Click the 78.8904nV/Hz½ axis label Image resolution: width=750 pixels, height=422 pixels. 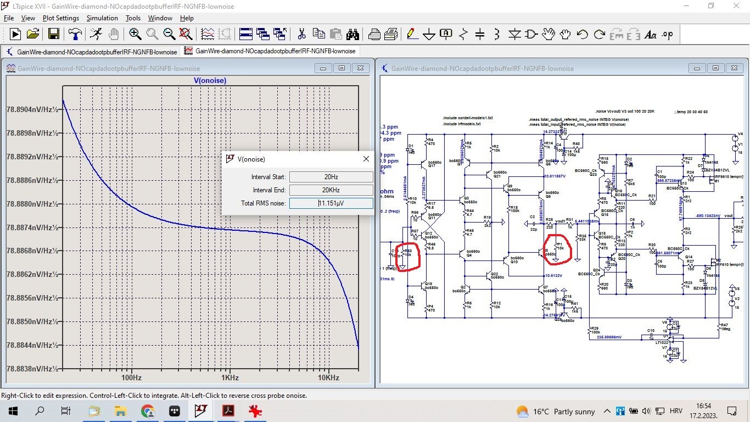(x=33, y=110)
